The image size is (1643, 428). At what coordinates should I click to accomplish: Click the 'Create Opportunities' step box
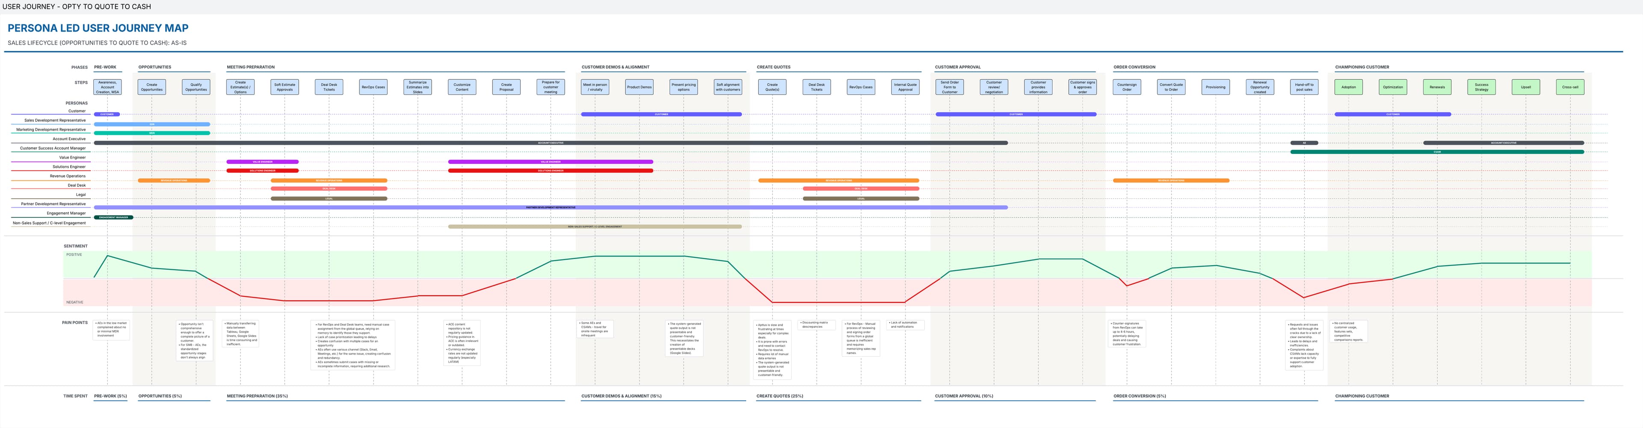pos(152,87)
